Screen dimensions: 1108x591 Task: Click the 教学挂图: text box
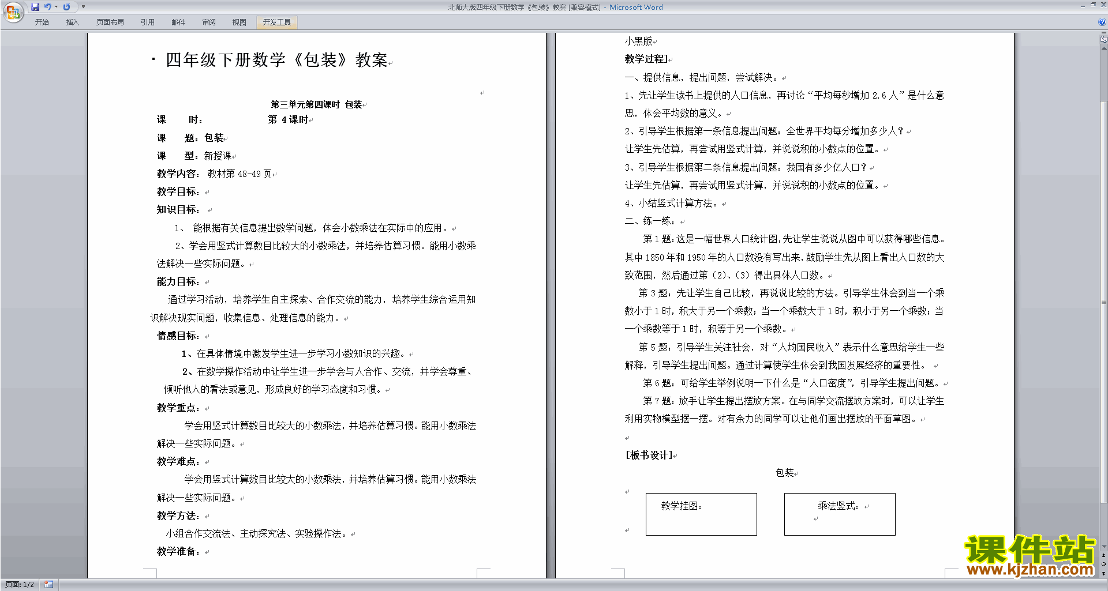coord(701,514)
